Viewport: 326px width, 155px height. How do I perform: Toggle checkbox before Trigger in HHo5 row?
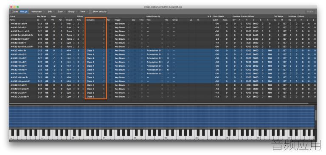click(110, 66)
